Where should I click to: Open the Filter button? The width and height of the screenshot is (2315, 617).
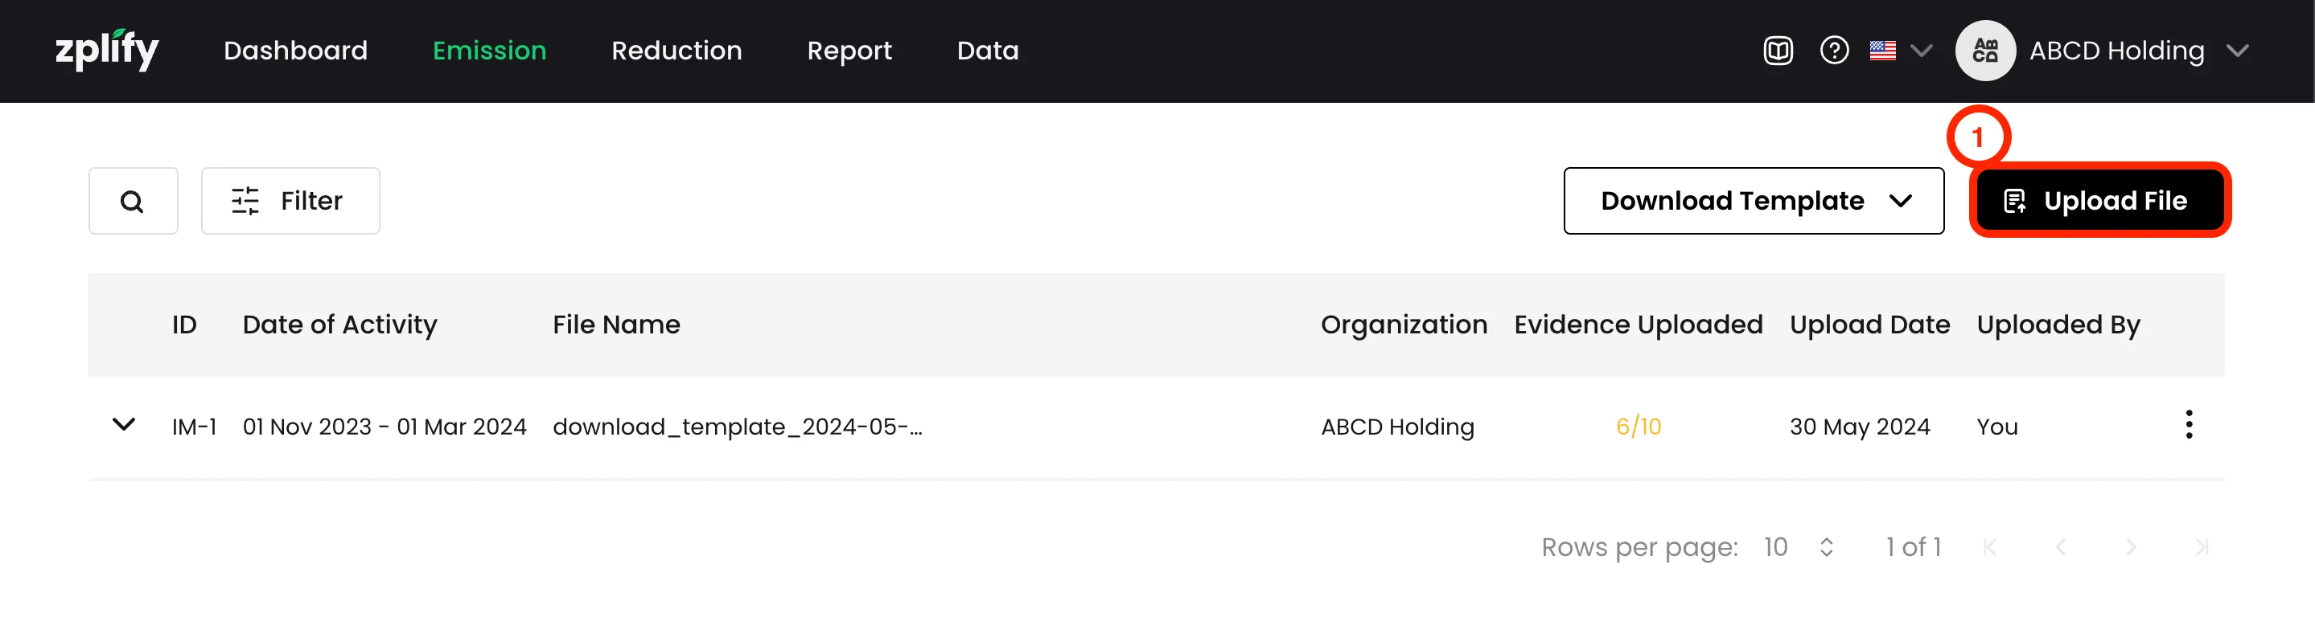click(x=290, y=201)
